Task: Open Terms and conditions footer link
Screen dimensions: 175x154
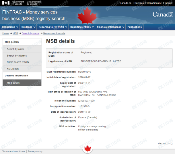Action: point(13,151)
